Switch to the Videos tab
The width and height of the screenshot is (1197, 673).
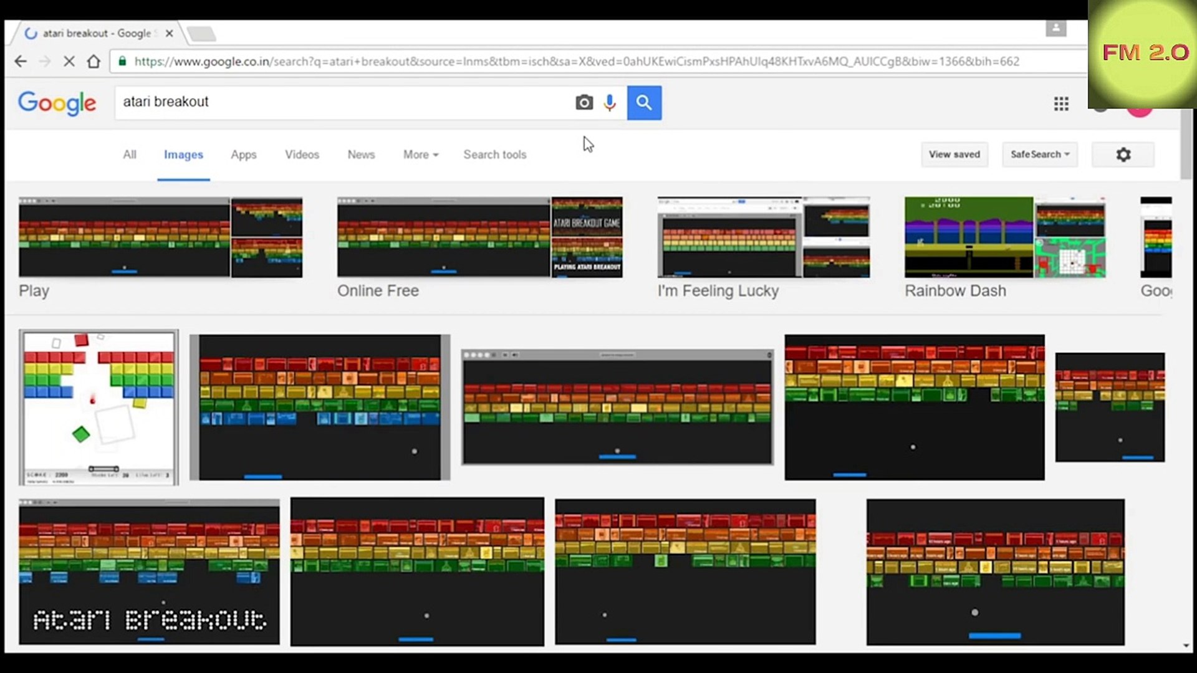(302, 155)
